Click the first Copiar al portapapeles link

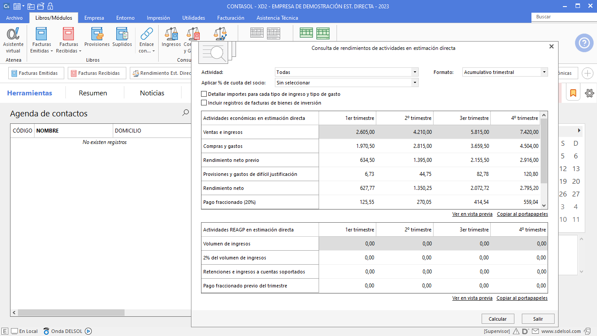pos(522,214)
